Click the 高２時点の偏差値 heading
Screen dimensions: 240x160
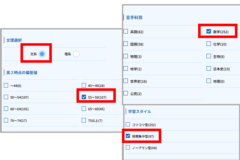pyautogui.click(x=22, y=72)
